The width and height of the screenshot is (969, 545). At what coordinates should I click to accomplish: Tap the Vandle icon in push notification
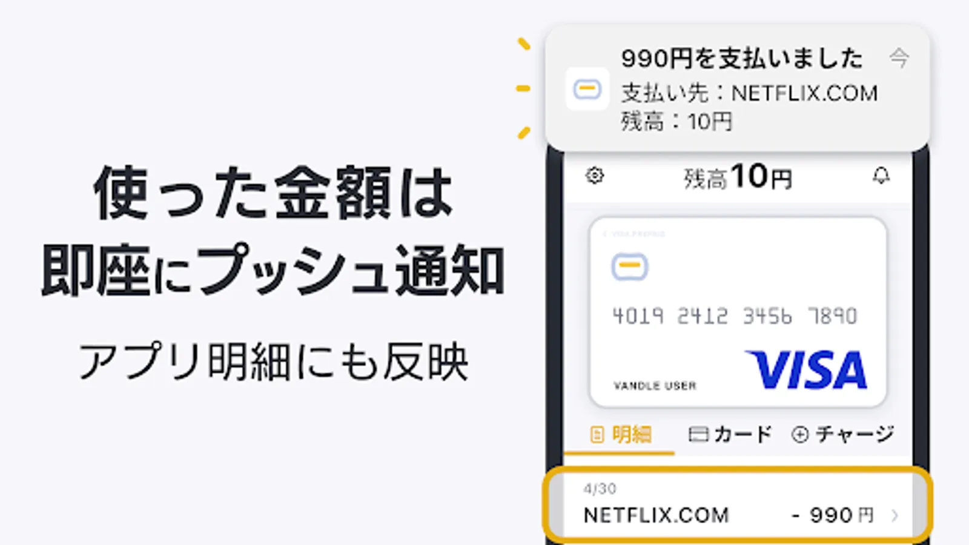(587, 89)
